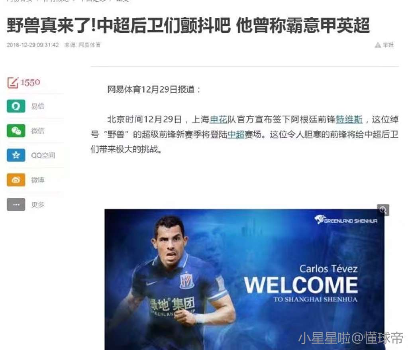Image resolution: width=408 pixels, height=350 pixels.
Task: Click the 举报 report text
Action: pos(388,45)
